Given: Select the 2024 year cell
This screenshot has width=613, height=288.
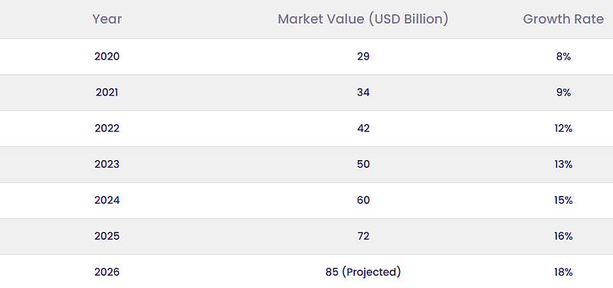Looking at the screenshot, I should [107, 201].
